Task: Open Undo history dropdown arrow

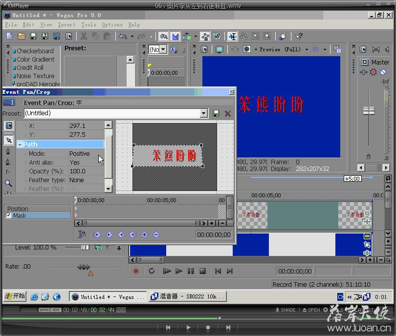Action: pyautogui.click(x=132, y=37)
